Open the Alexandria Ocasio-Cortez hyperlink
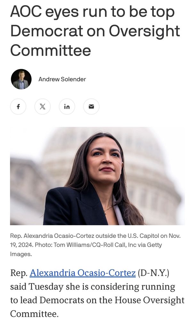The height and width of the screenshot is (320, 195). click(83, 273)
